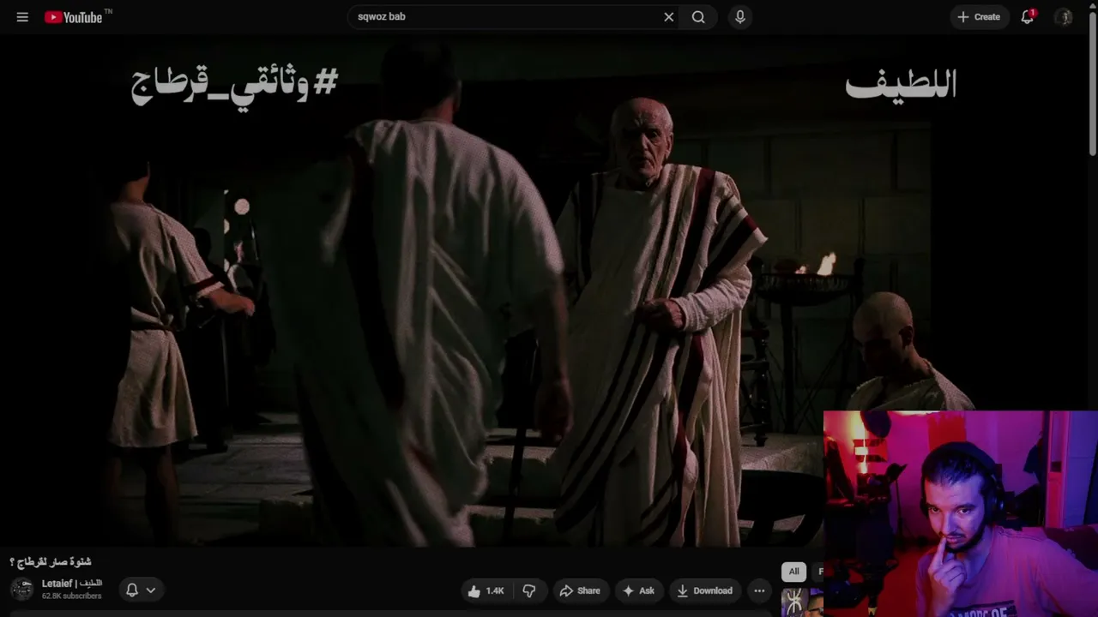The width and height of the screenshot is (1098, 617).
Task: Expand the subscription notification bell dropdown
Action: (x=141, y=590)
